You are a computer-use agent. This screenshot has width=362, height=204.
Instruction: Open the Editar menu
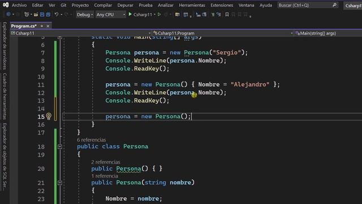[x=37, y=5]
